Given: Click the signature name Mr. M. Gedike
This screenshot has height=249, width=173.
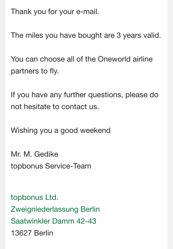Looking at the screenshot, I should click(x=35, y=154).
